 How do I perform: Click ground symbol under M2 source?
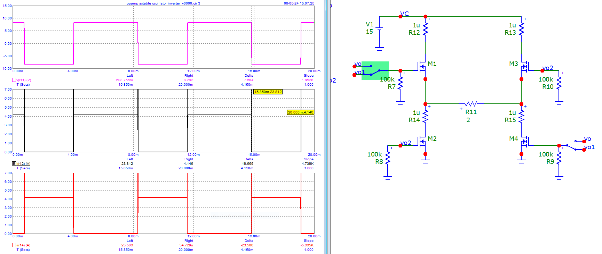[x=425, y=161]
